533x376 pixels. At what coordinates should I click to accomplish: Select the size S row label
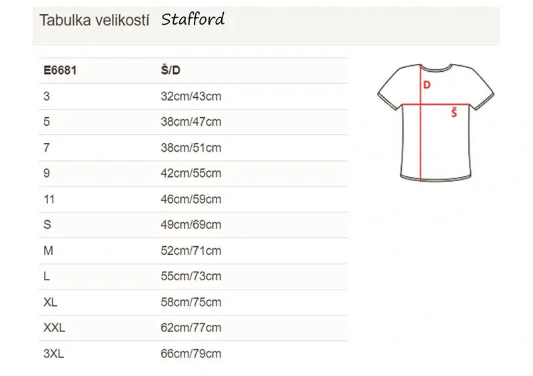(47, 225)
